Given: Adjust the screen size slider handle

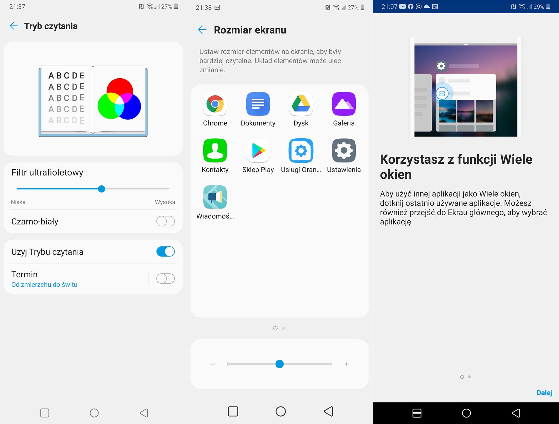Looking at the screenshot, I should pos(279,364).
